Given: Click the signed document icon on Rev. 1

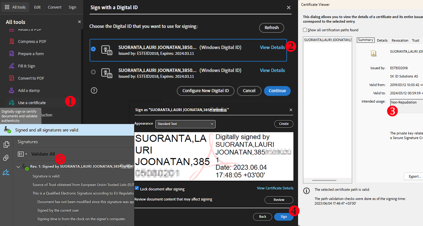Looking at the screenshot, I should coord(25,167).
